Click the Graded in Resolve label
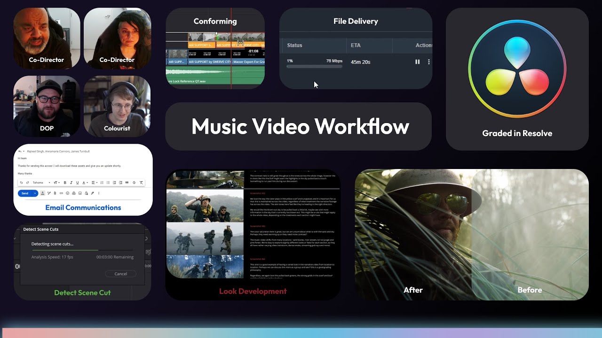 coord(517,133)
